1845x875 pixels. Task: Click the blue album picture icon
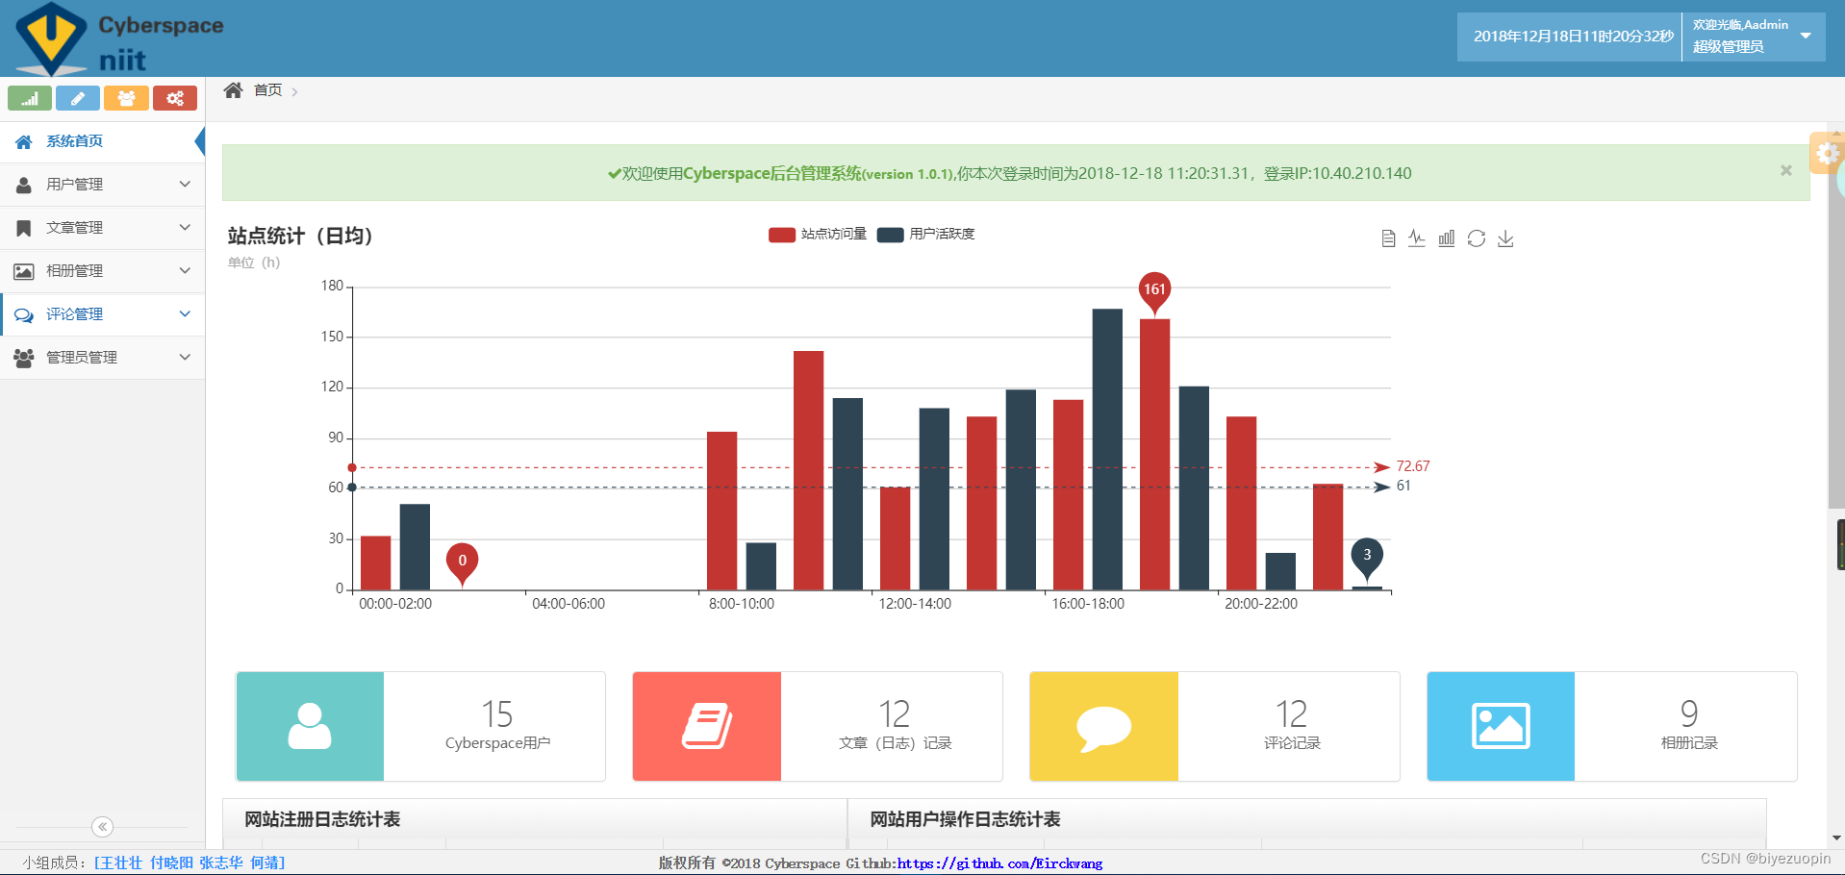1501,726
